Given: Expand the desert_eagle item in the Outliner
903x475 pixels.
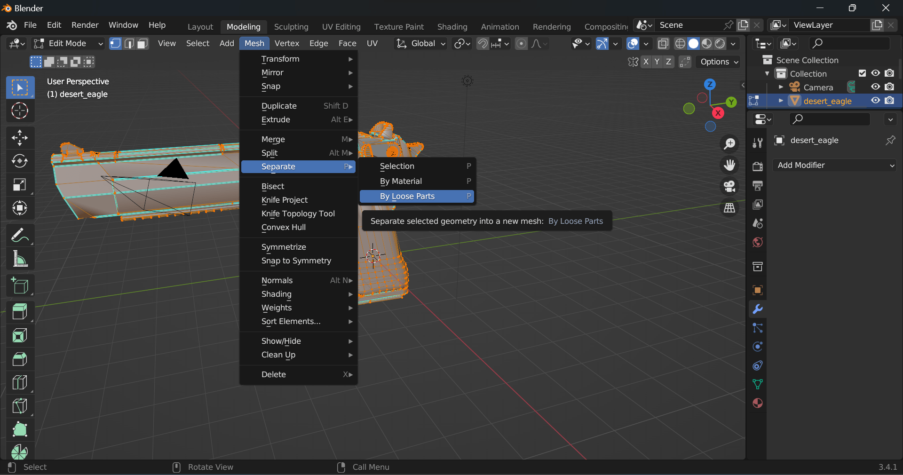Looking at the screenshot, I should click(781, 101).
